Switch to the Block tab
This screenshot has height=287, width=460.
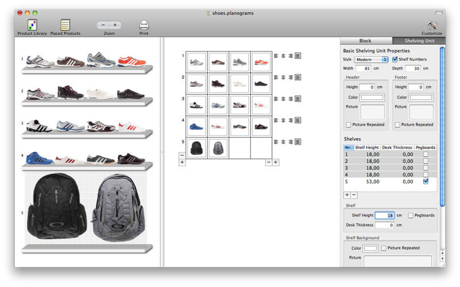[366, 41]
